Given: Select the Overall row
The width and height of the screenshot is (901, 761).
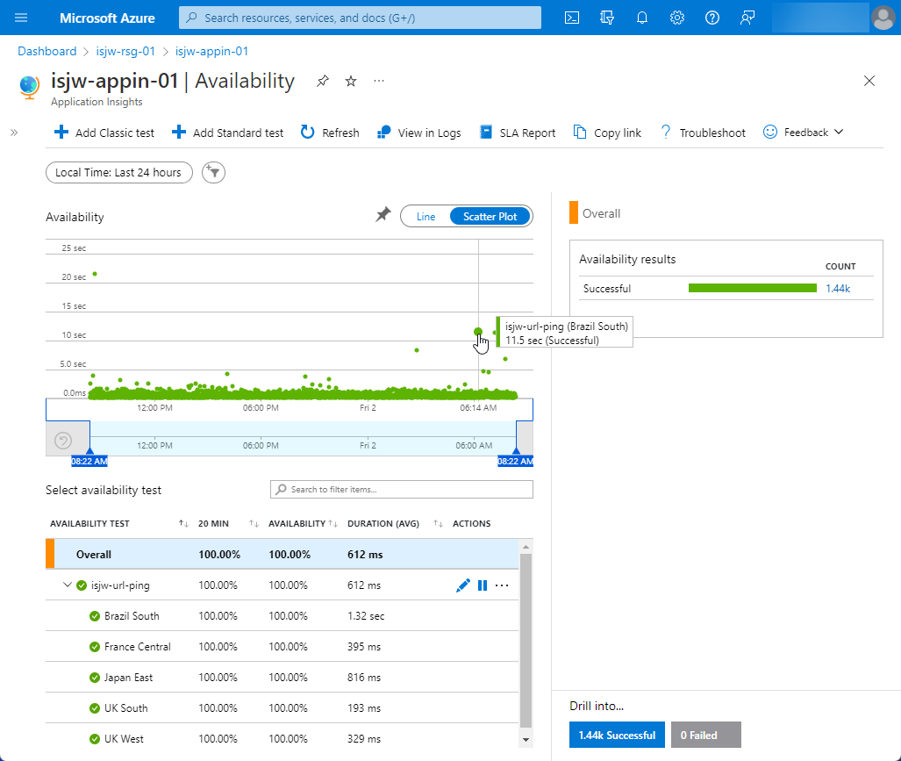Looking at the screenshot, I should click(282, 555).
